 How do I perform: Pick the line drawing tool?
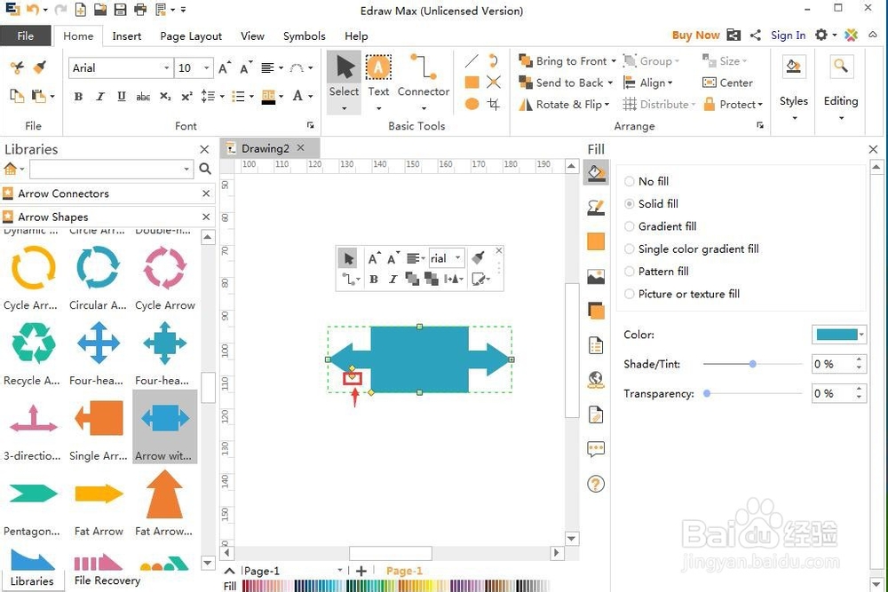click(472, 60)
